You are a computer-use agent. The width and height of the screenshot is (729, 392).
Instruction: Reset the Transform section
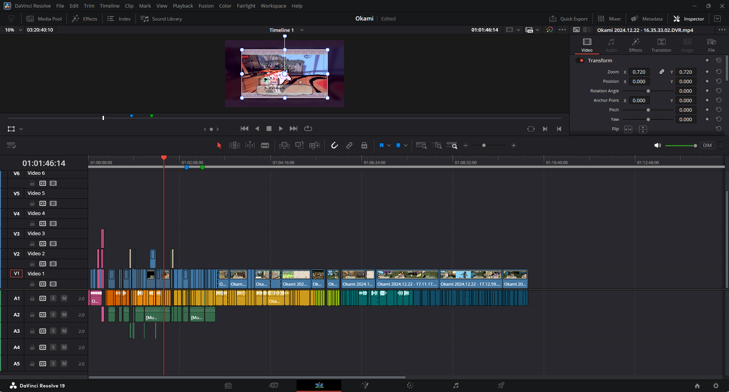pos(719,60)
